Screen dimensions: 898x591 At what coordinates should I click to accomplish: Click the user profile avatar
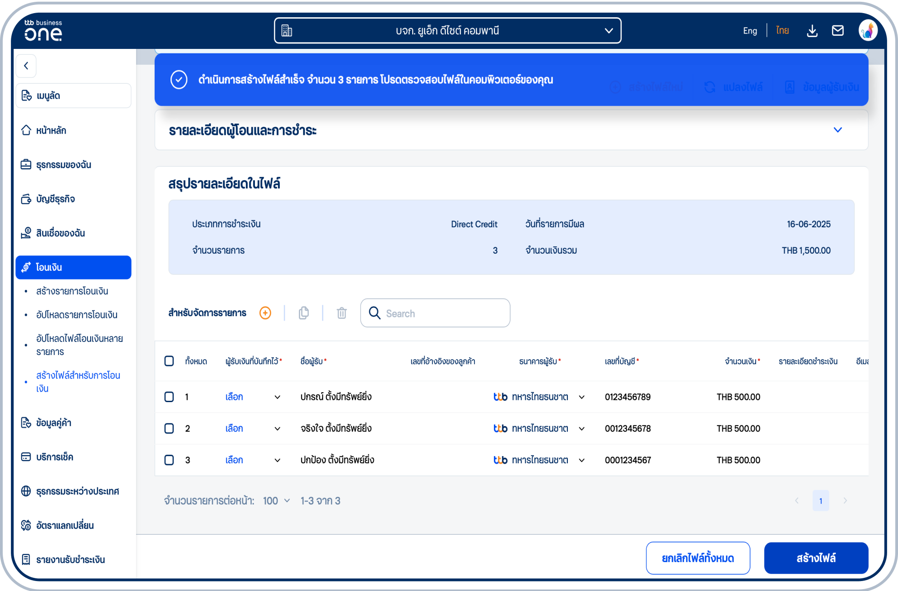coord(868,31)
